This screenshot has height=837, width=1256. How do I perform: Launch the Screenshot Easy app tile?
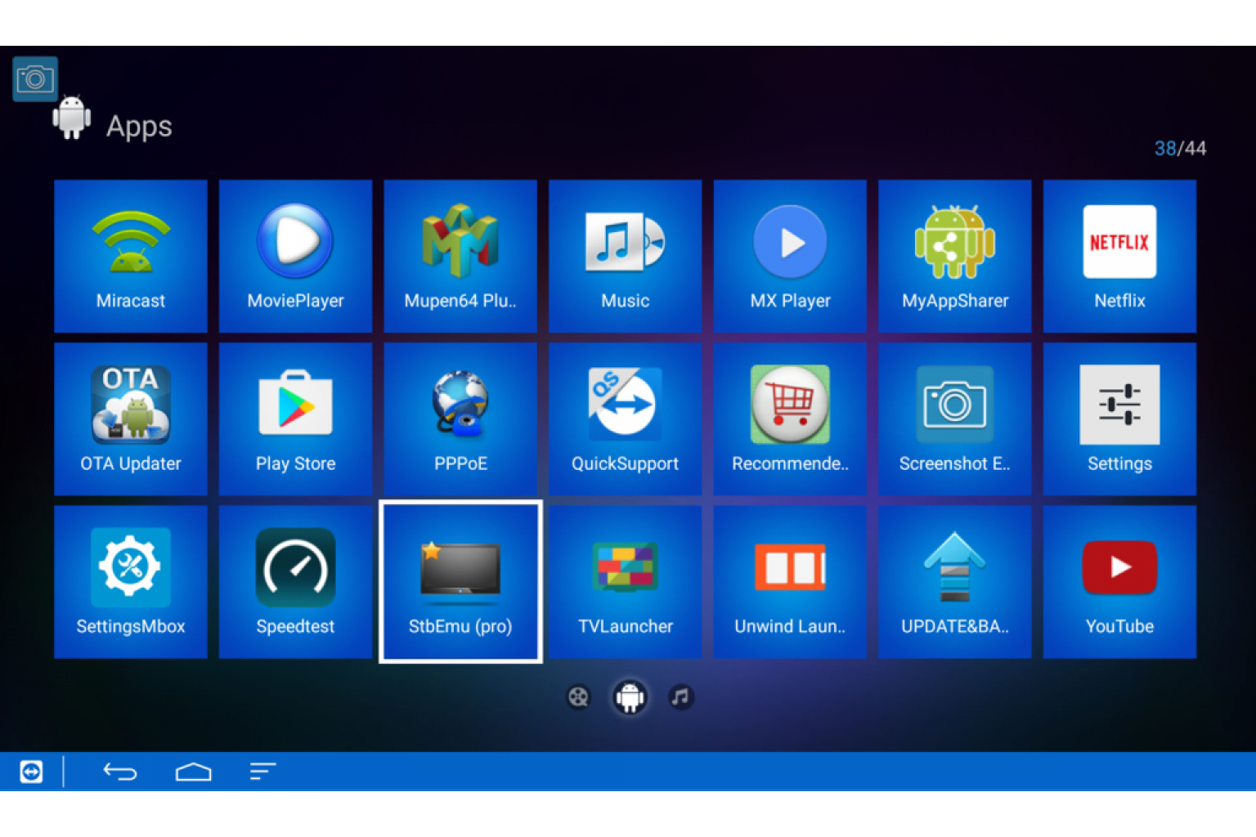[955, 418]
